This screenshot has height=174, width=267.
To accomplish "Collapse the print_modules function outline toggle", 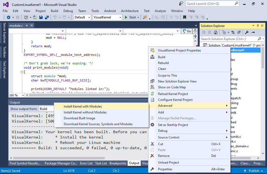I will click(22, 72).
